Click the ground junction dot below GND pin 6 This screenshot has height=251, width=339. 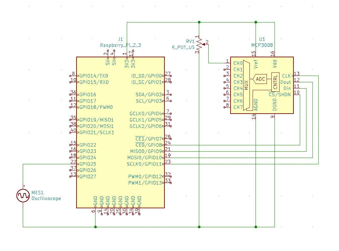[95, 227]
